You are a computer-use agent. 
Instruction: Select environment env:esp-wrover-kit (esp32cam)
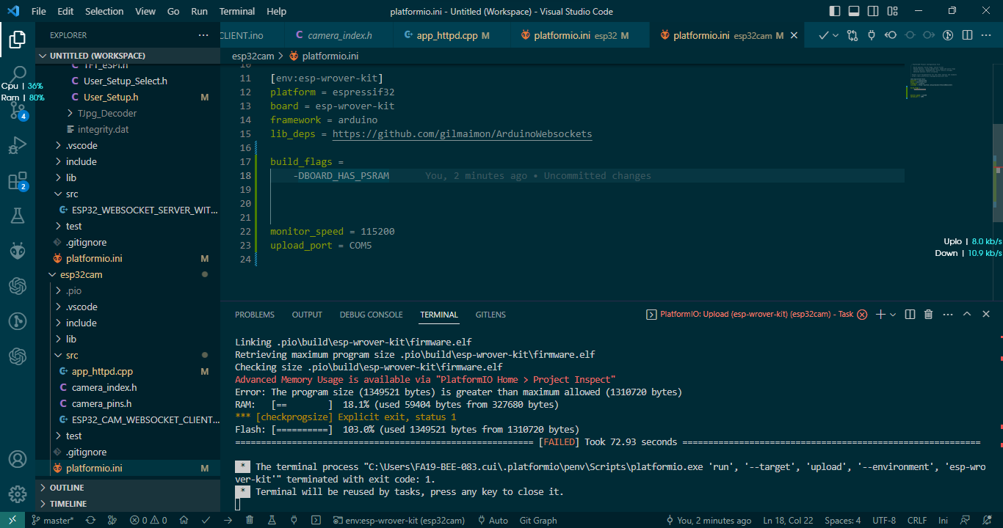[399, 520]
